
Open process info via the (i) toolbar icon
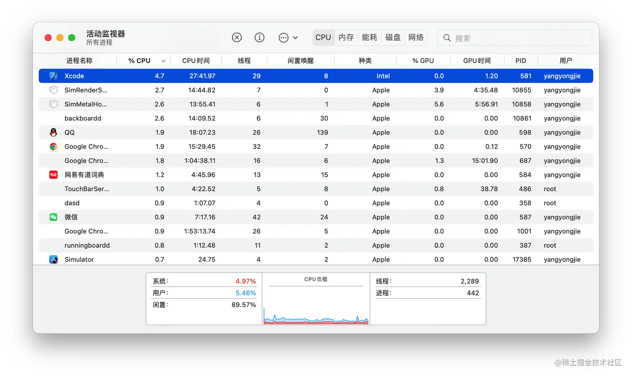coord(259,37)
